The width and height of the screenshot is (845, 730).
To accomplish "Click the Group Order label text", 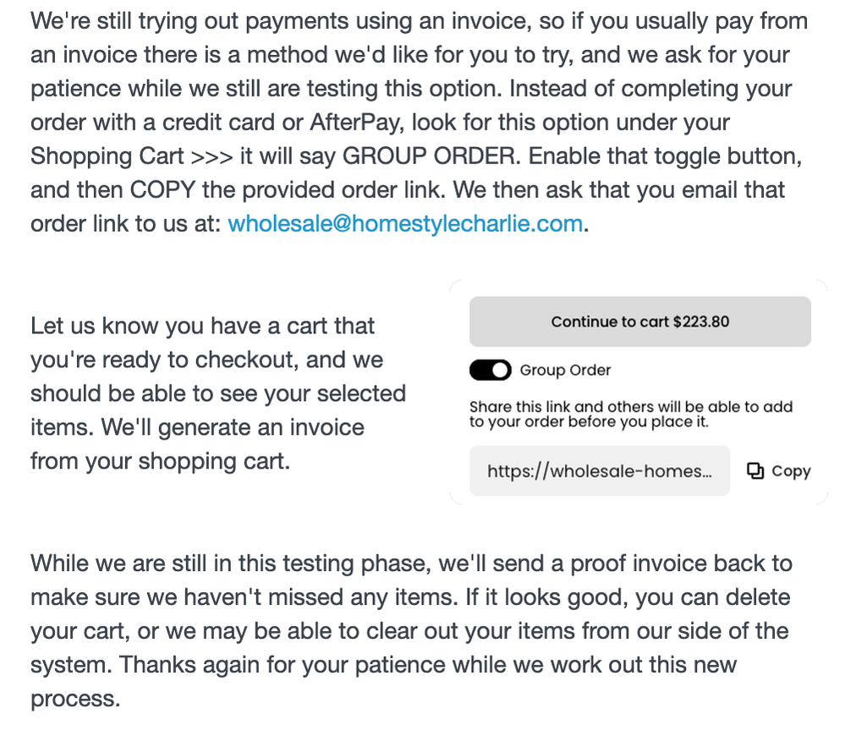I will [x=565, y=370].
